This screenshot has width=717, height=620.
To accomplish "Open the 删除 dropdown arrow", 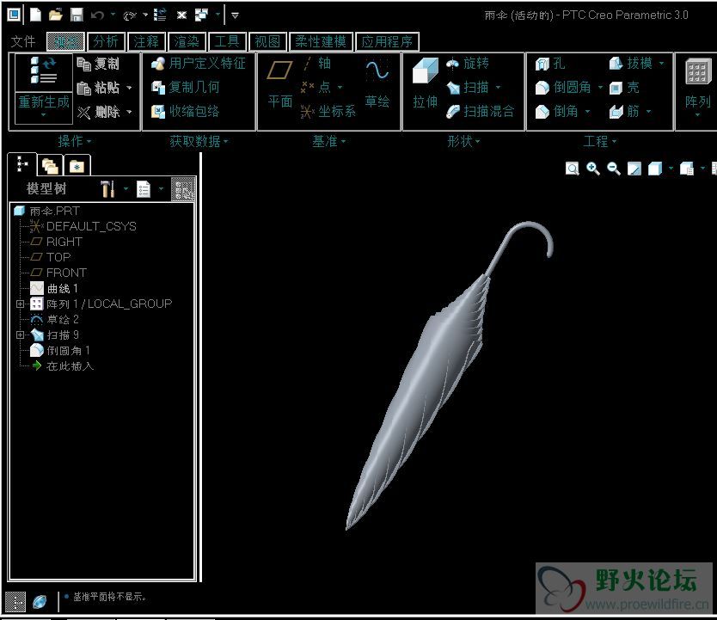I will point(129,112).
